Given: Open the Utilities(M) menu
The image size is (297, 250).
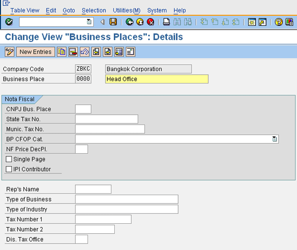Looking at the screenshot, I should pos(127,10).
